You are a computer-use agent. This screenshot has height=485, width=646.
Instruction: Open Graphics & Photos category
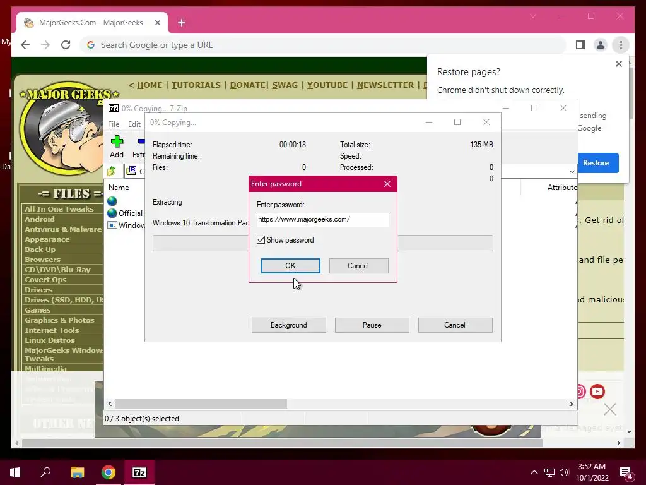pos(59,320)
